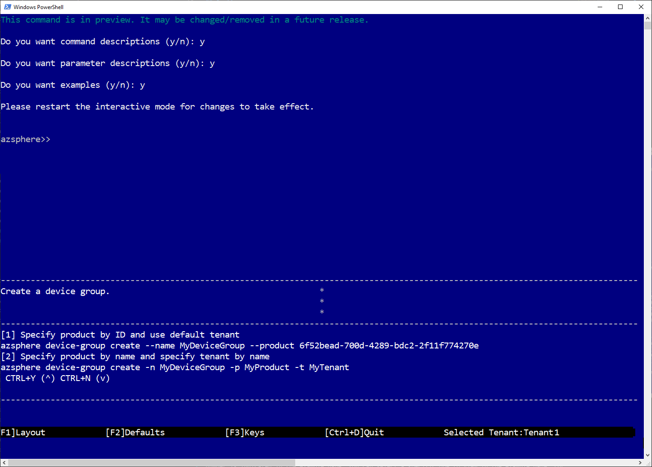652x467 pixels.
Task: Select the asterisk spinner in help panel
Action: (x=321, y=301)
